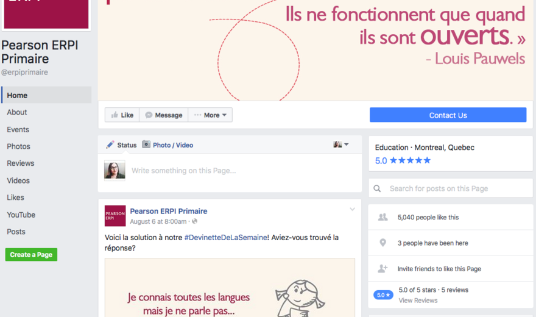Open the riddle image in the post
Image resolution: width=536 pixels, height=317 pixels.
(230, 288)
